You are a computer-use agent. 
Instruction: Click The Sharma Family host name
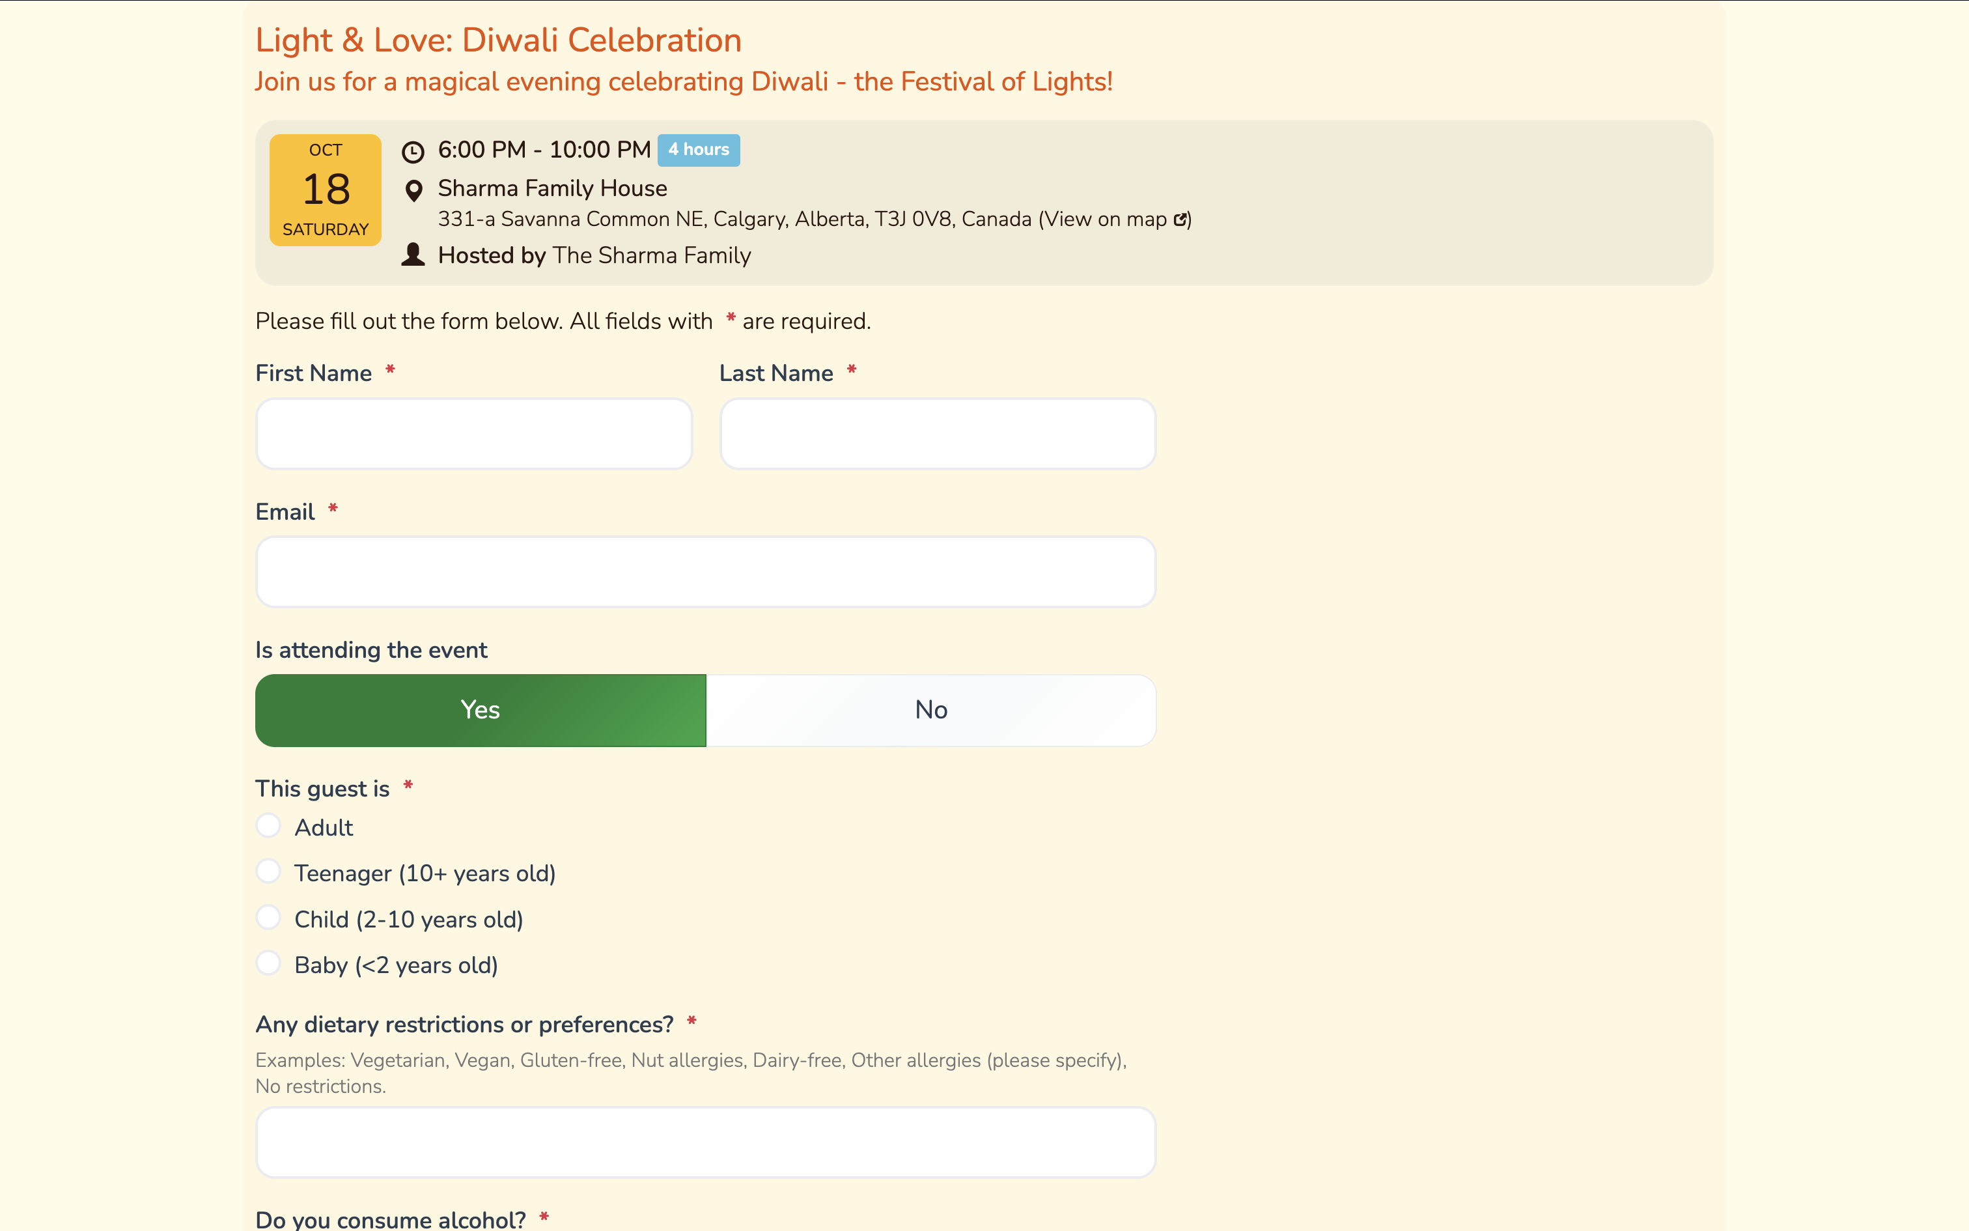click(651, 255)
